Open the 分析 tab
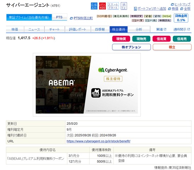 tap(139, 29)
